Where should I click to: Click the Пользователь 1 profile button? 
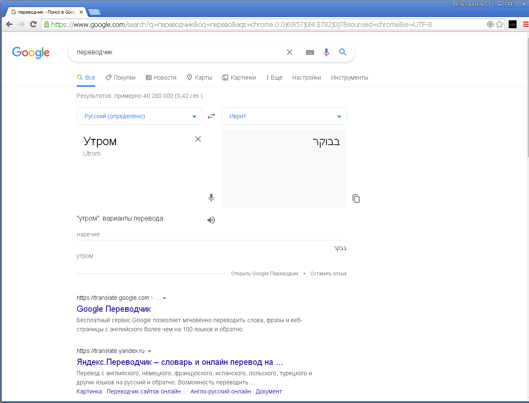coord(471,4)
